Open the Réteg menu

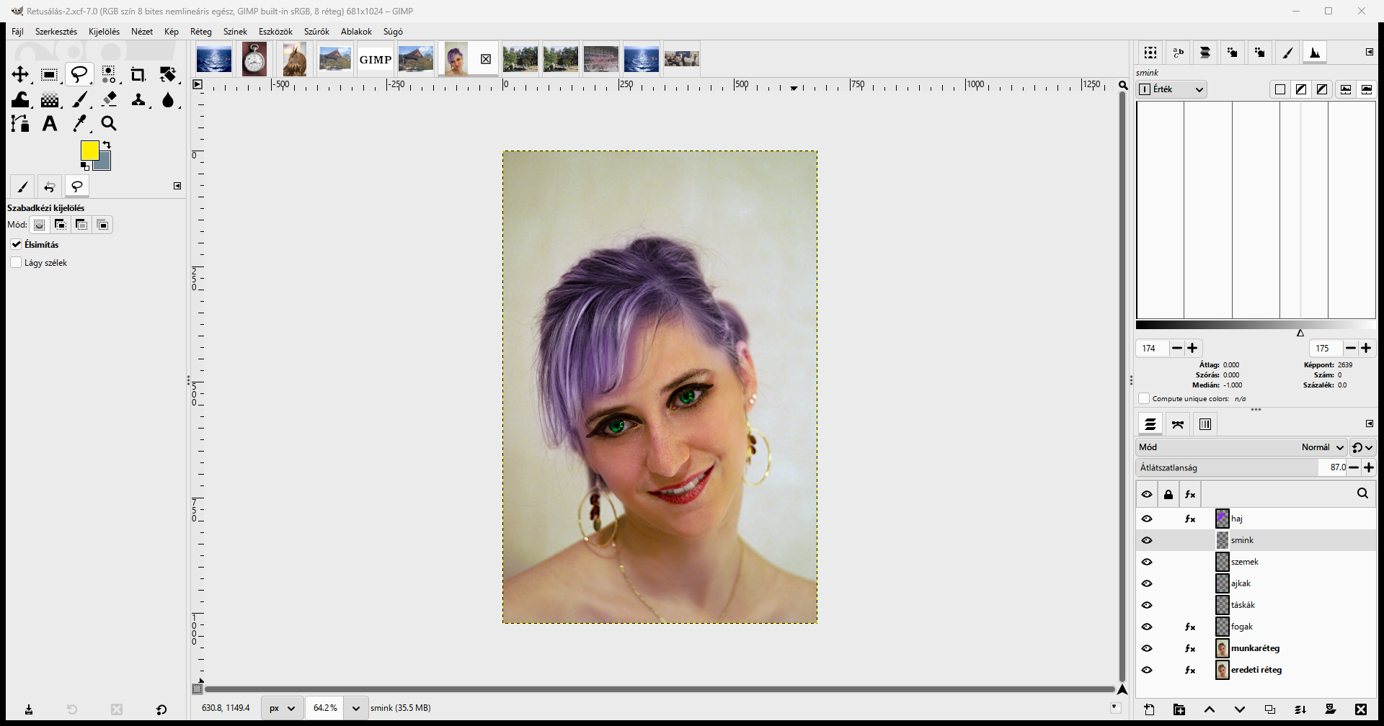tap(201, 32)
